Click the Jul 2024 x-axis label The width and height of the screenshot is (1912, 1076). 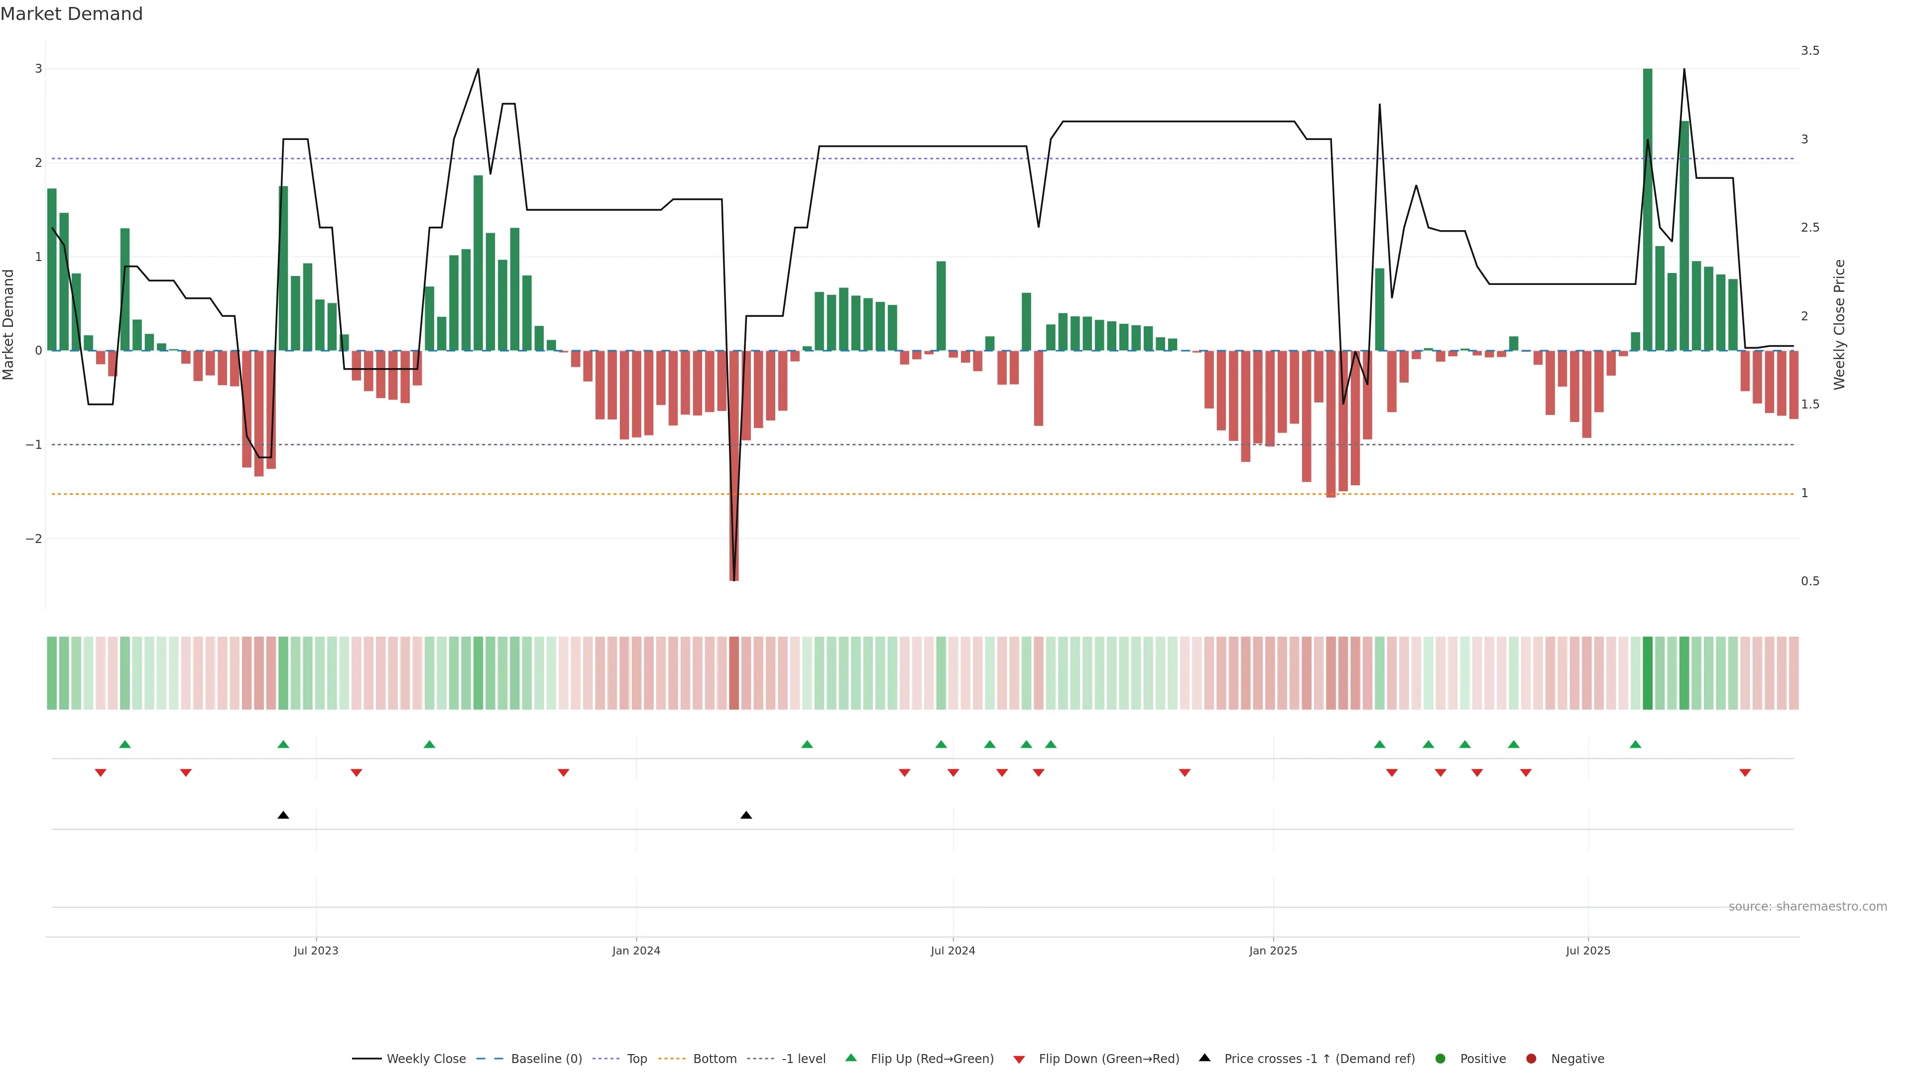[953, 950]
